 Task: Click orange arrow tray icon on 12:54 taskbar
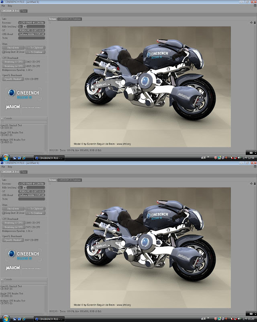coord(226,158)
